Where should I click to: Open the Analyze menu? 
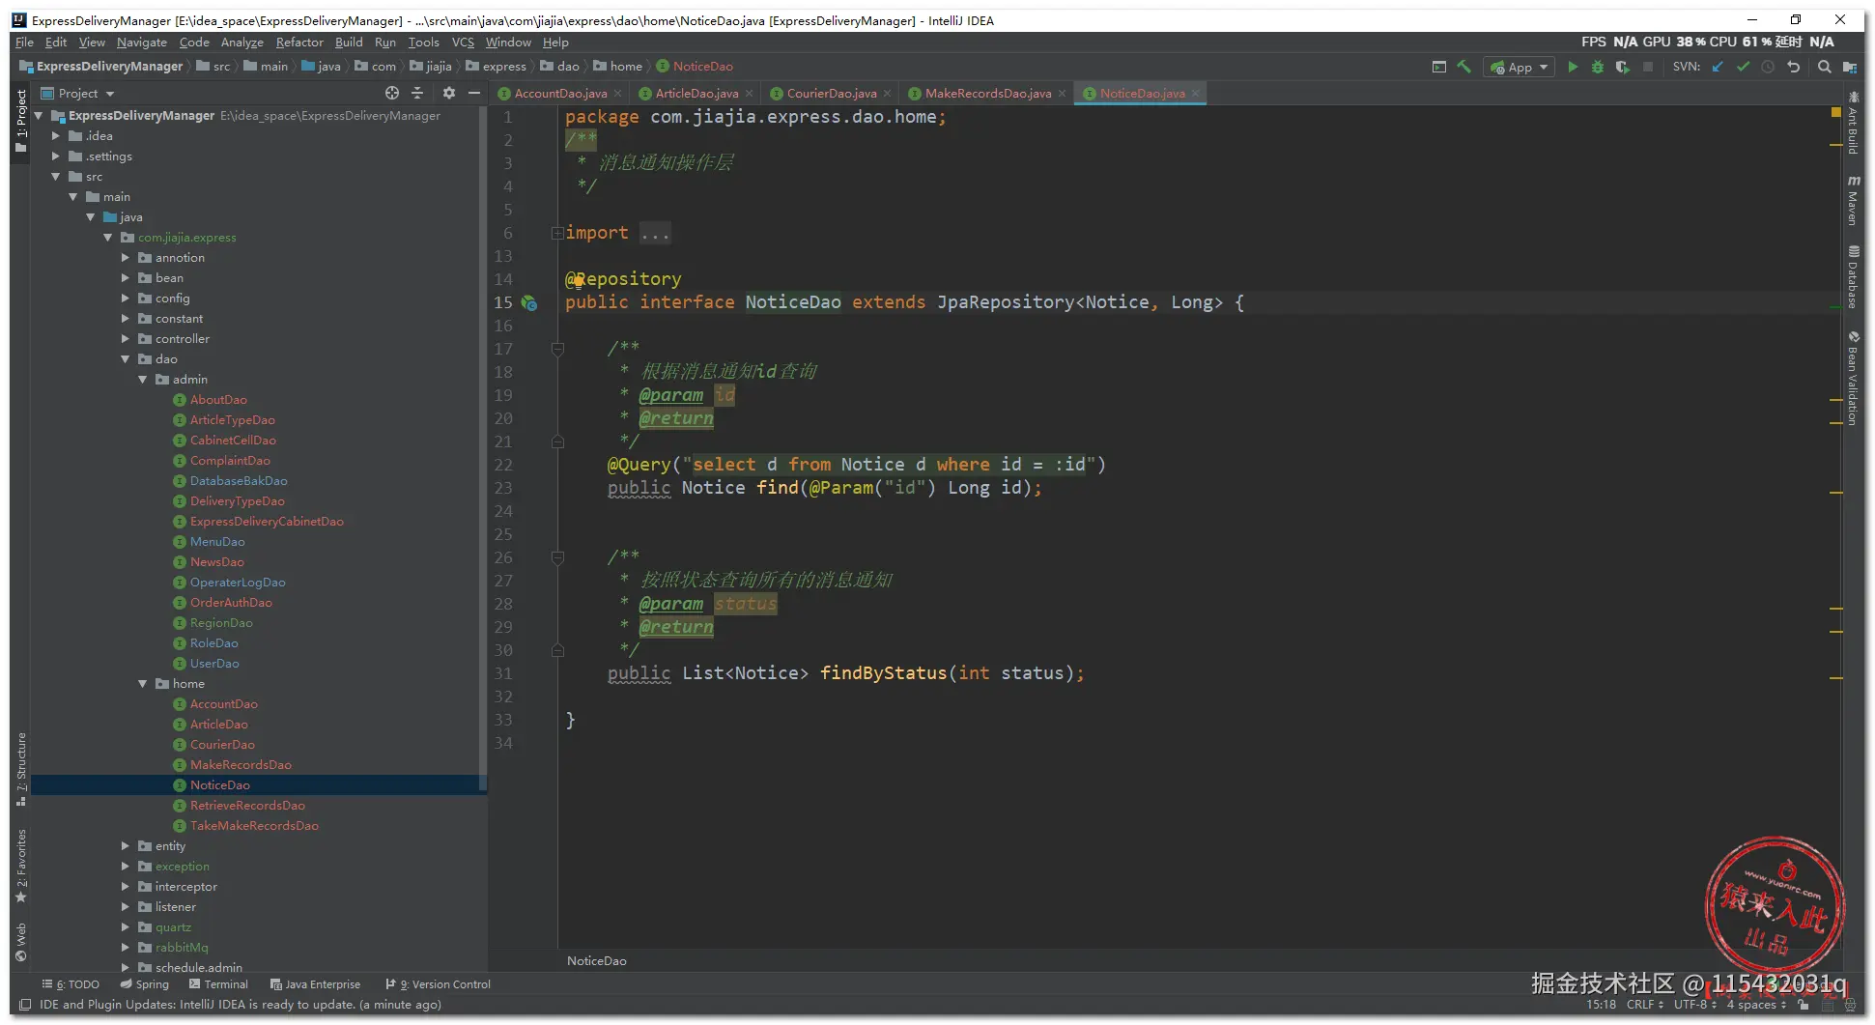(241, 43)
